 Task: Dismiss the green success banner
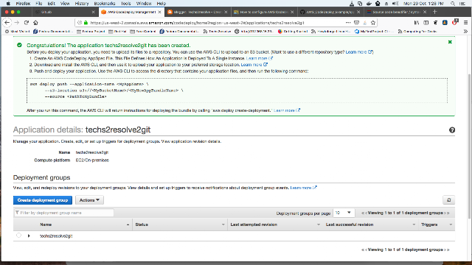450,42
